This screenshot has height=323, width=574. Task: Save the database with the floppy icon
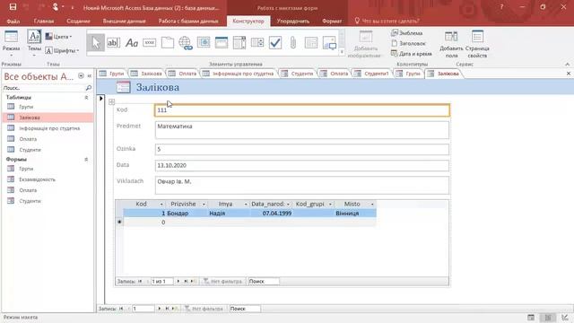click(x=13, y=7)
